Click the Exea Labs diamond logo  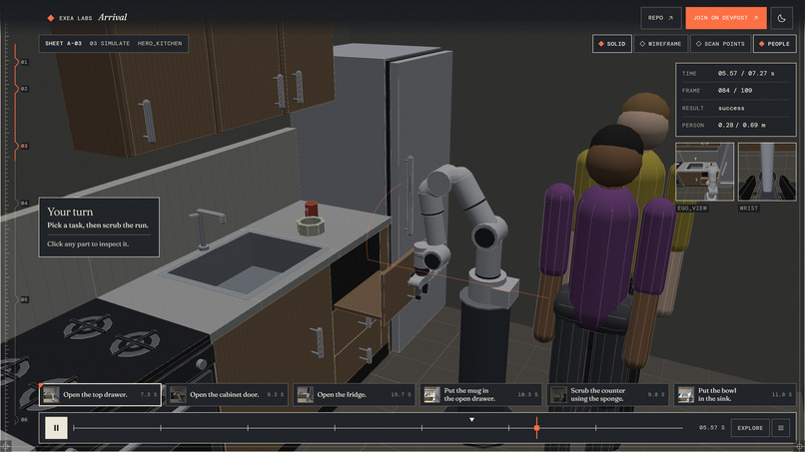51,18
